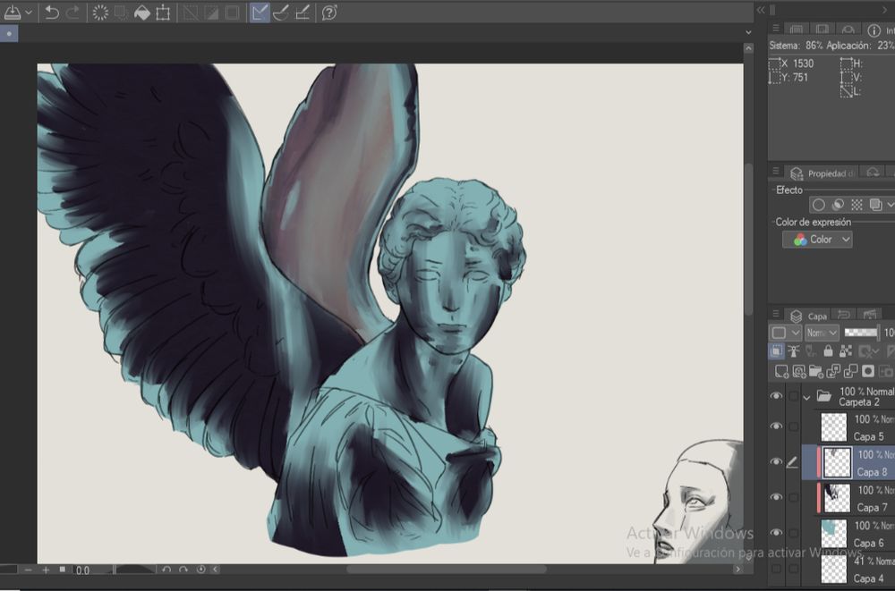The image size is (895, 591).
Task: Toggle Snap to Ruler
Action: pos(260,13)
